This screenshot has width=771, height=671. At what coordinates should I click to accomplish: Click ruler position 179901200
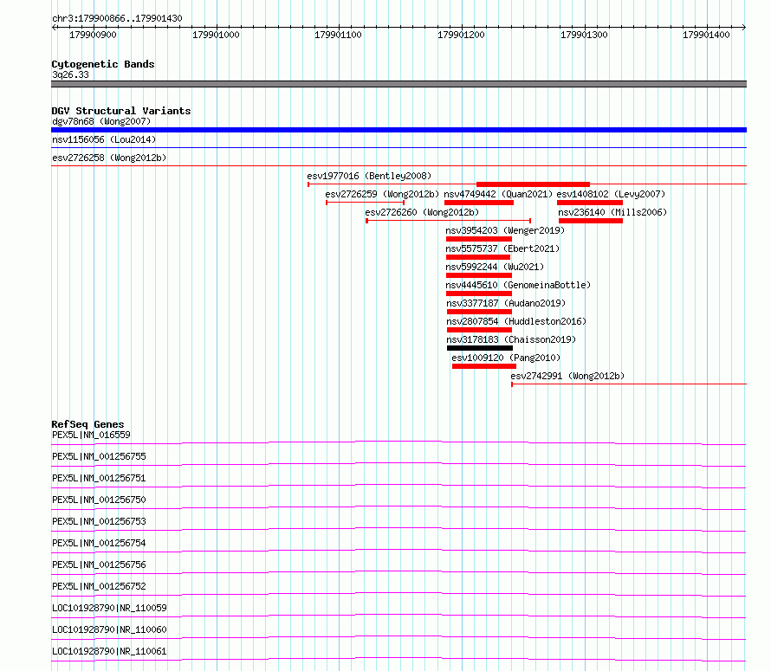coord(461,35)
